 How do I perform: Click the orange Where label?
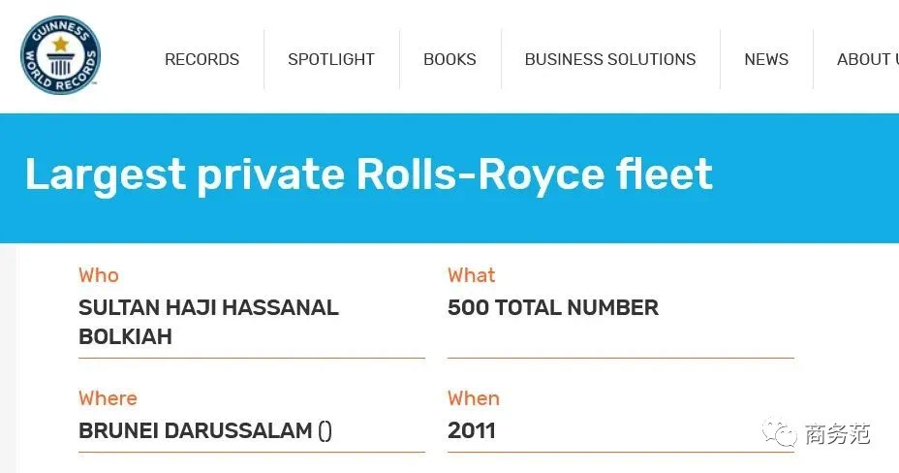click(x=108, y=398)
